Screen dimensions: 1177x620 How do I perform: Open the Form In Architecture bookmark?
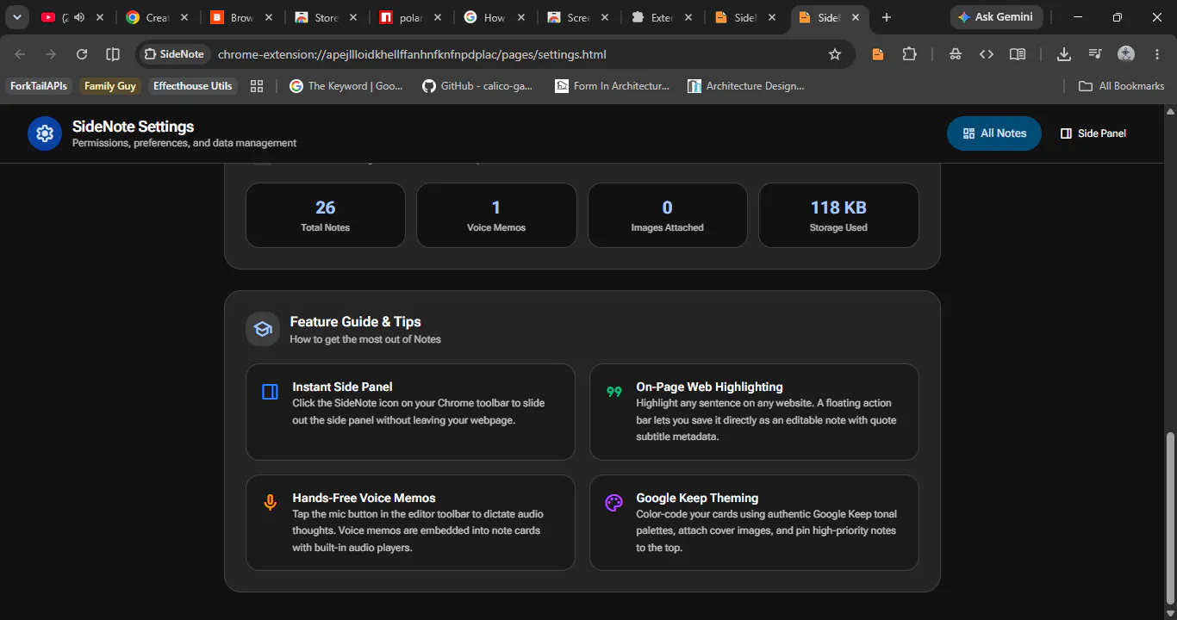pos(613,86)
